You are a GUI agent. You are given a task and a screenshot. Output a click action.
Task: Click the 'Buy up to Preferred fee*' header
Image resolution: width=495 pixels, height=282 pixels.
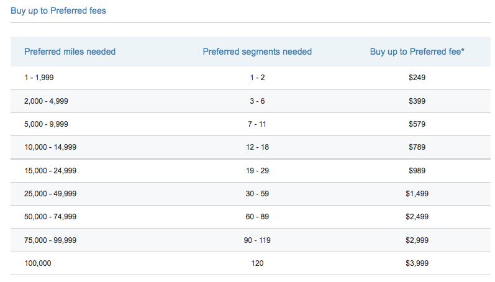coord(417,52)
